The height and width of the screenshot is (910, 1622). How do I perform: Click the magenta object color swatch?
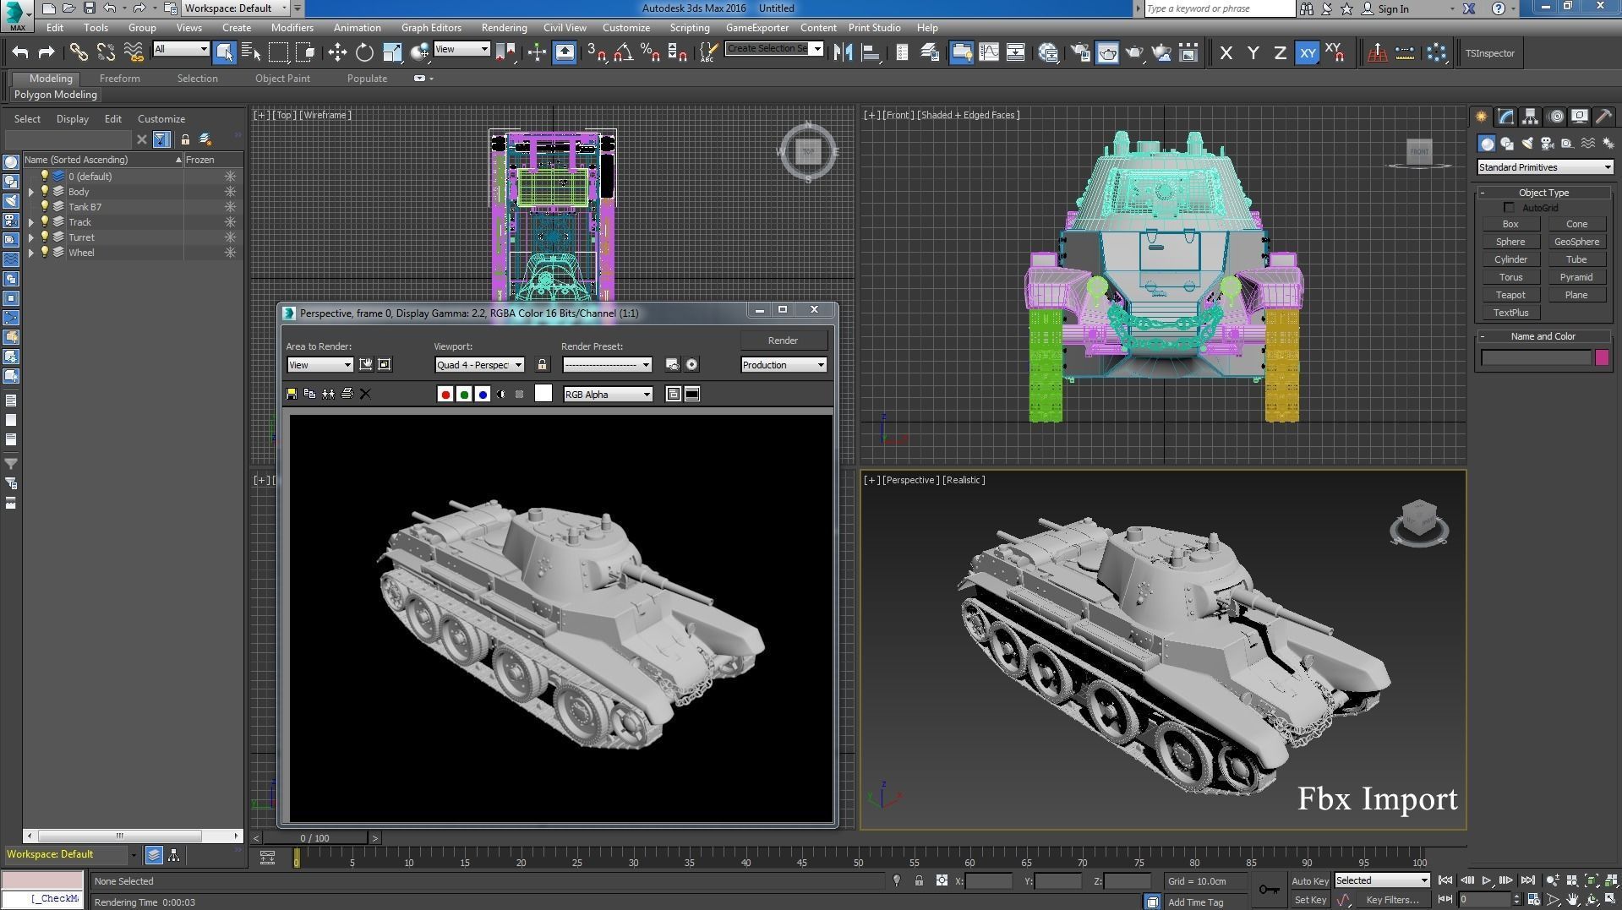point(1602,357)
